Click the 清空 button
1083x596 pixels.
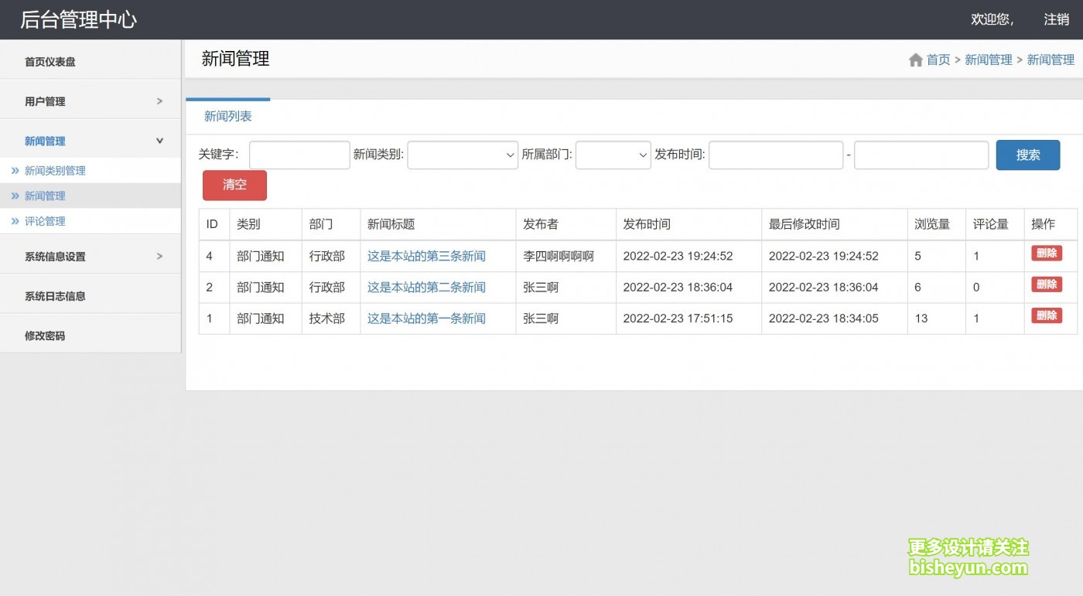pyautogui.click(x=234, y=185)
